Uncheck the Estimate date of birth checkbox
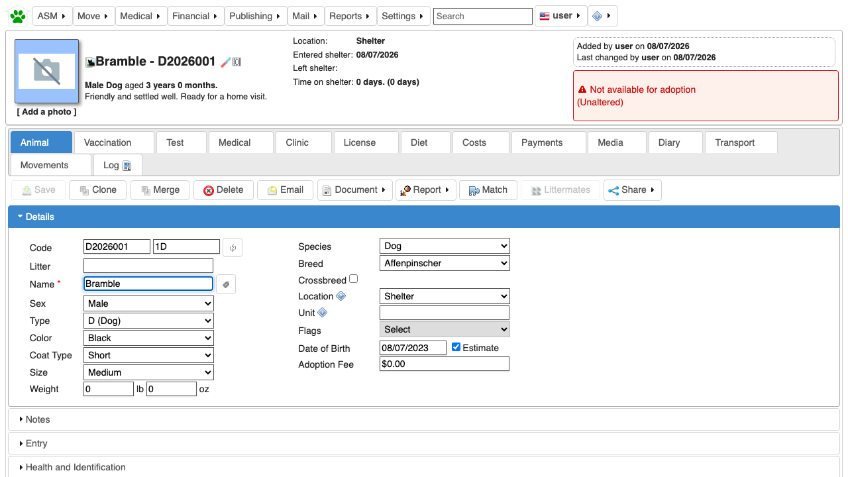Image resolution: width=848 pixels, height=477 pixels. [456, 347]
